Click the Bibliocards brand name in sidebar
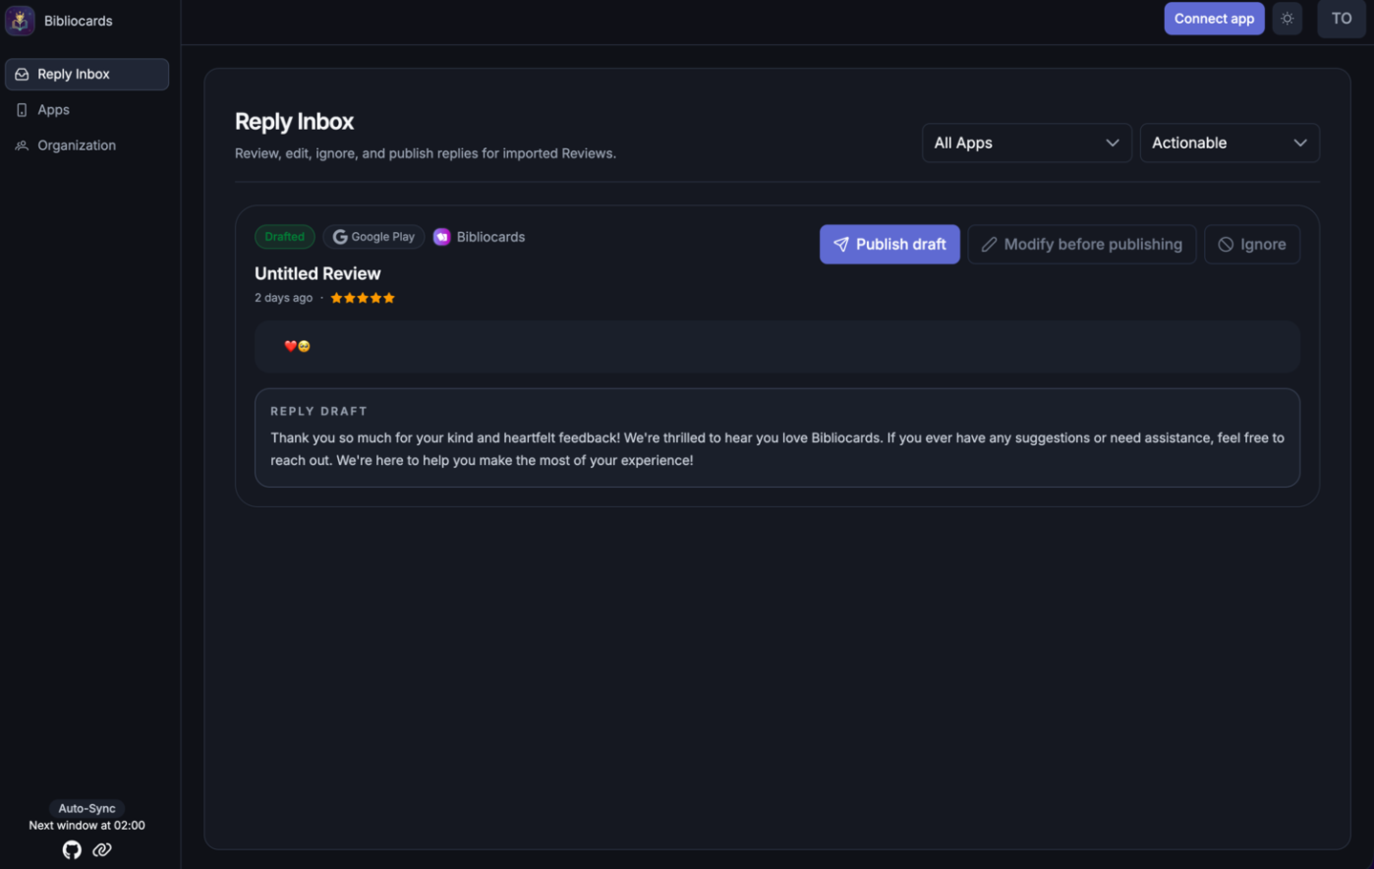 click(78, 21)
